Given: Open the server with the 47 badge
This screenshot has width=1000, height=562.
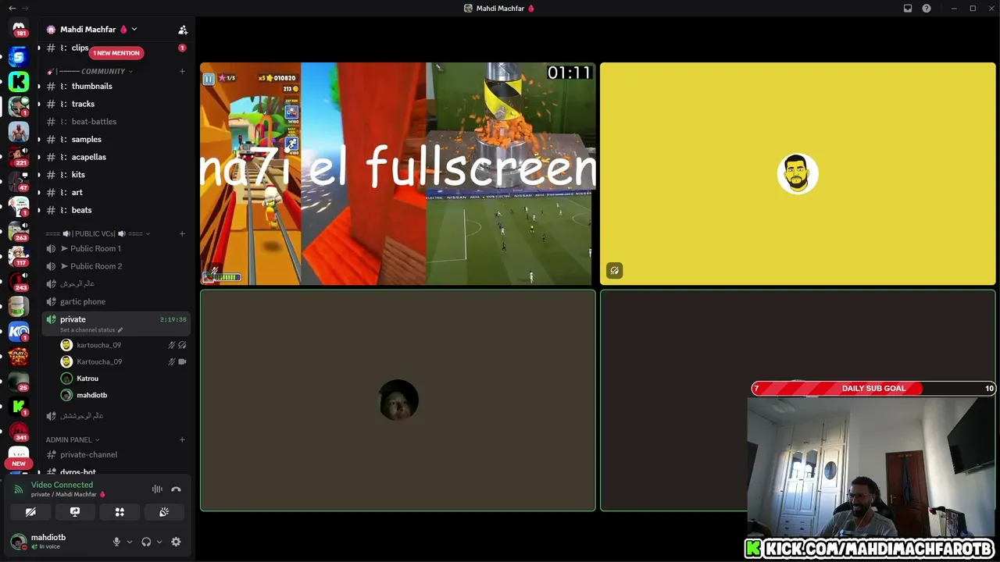Looking at the screenshot, I should click(x=19, y=182).
